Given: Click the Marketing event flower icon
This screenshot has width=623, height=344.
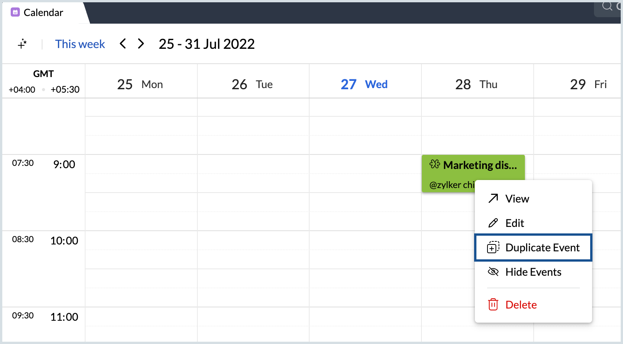Looking at the screenshot, I should pos(435,164).
